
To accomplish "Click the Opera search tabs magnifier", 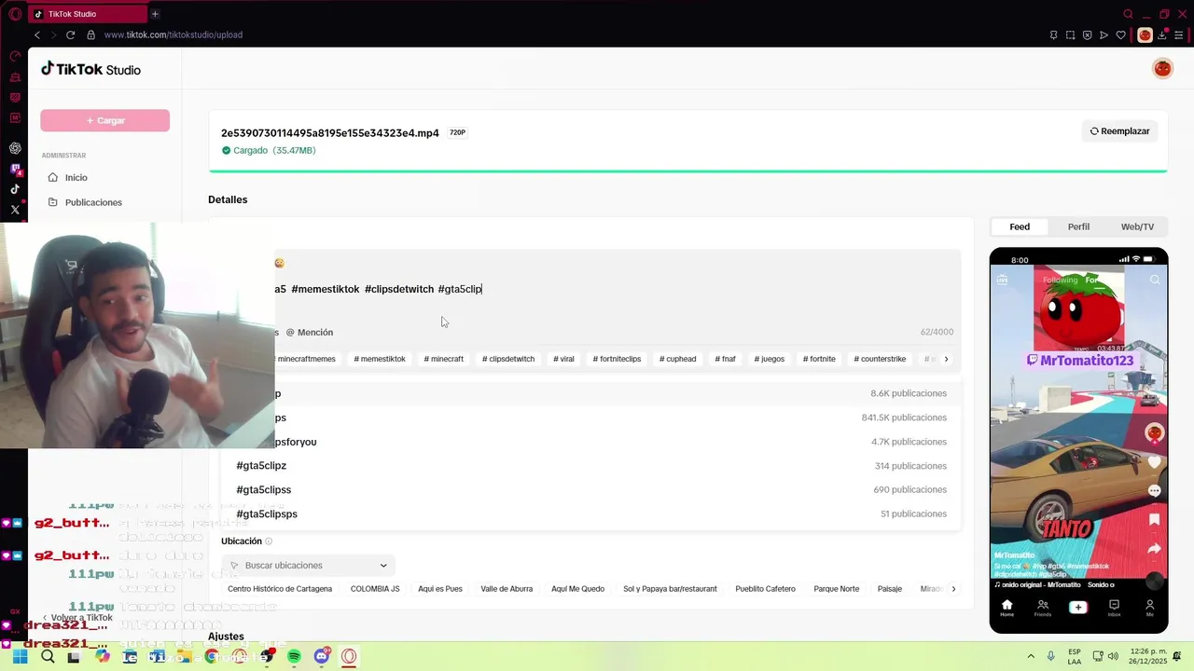I will (x=1128, y=14).
